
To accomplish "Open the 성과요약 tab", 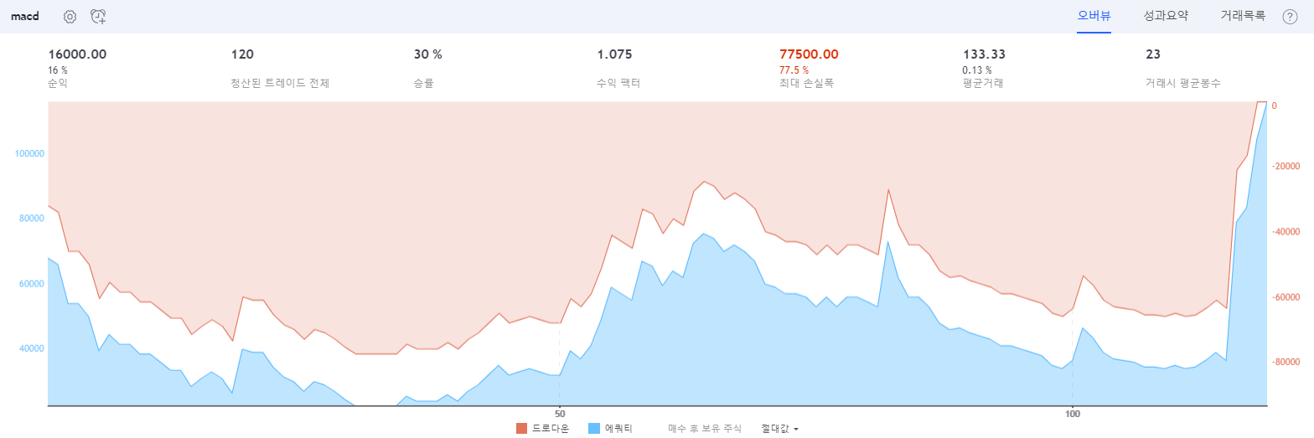I will tap(1166, 15).
